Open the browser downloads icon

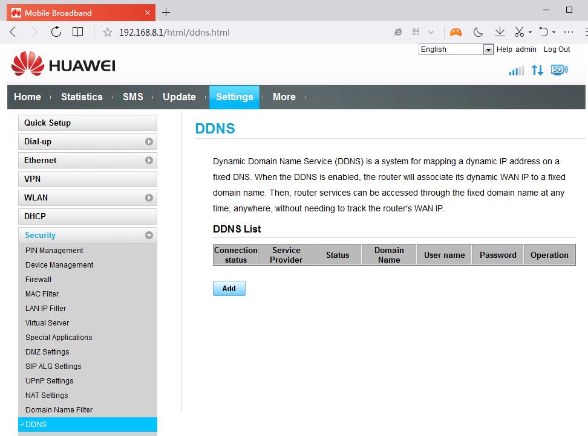pos(500,32)
